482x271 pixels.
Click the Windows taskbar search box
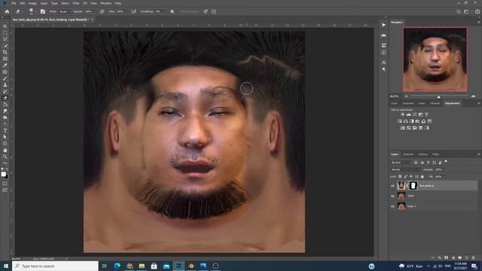click(x=55, y=266)
